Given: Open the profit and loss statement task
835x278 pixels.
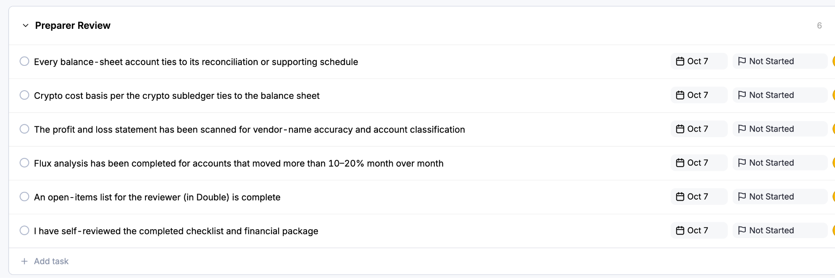Looking at the screenshot, I should tap(250, 130).
